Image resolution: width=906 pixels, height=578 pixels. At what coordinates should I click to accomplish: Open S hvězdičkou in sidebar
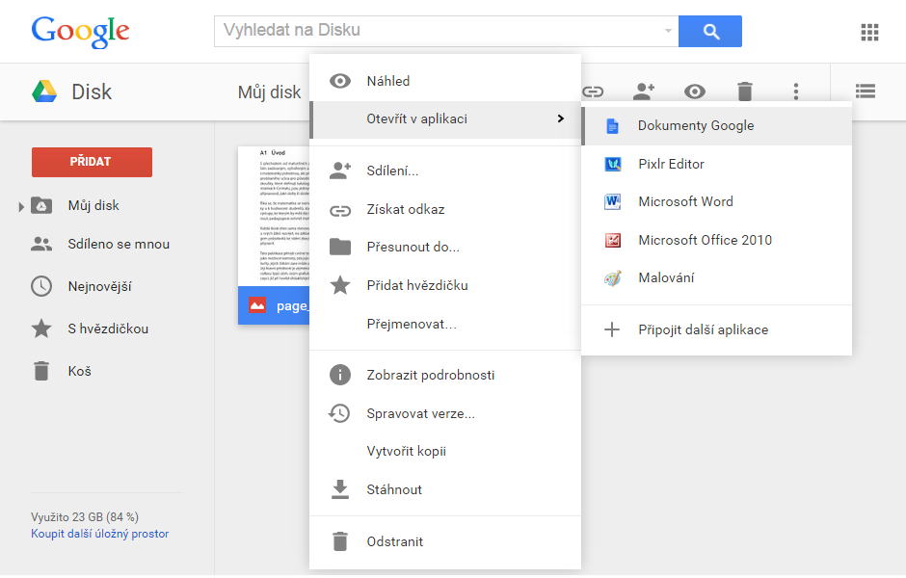tap(107, 328)
